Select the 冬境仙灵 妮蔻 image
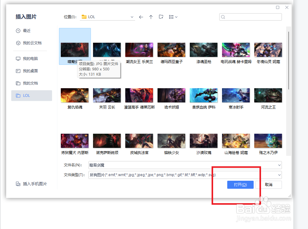 coord(268,50)
